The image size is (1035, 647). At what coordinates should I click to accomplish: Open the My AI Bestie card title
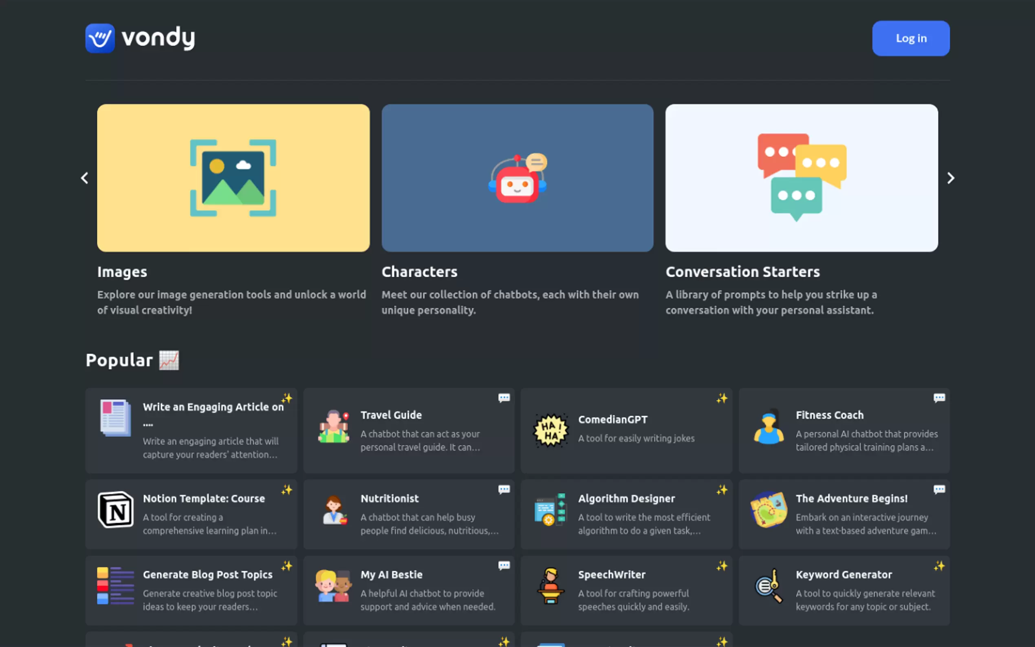point(391,575)
